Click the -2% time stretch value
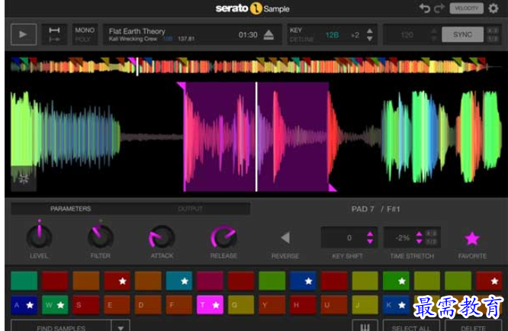This screenshot has width=508, height=331. (x=403, y=238)
